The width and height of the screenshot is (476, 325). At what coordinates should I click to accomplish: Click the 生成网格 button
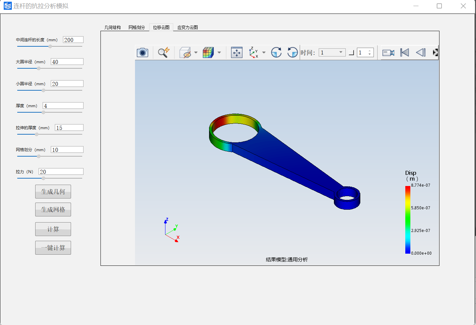(53, 209)
